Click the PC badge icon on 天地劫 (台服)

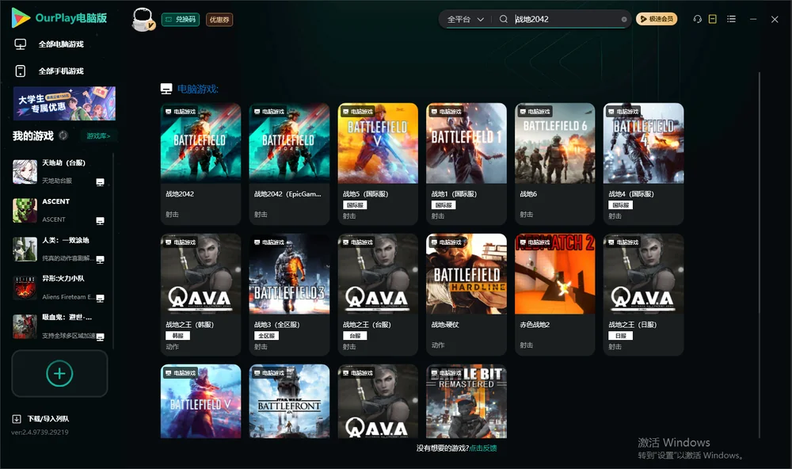(100, 182)
